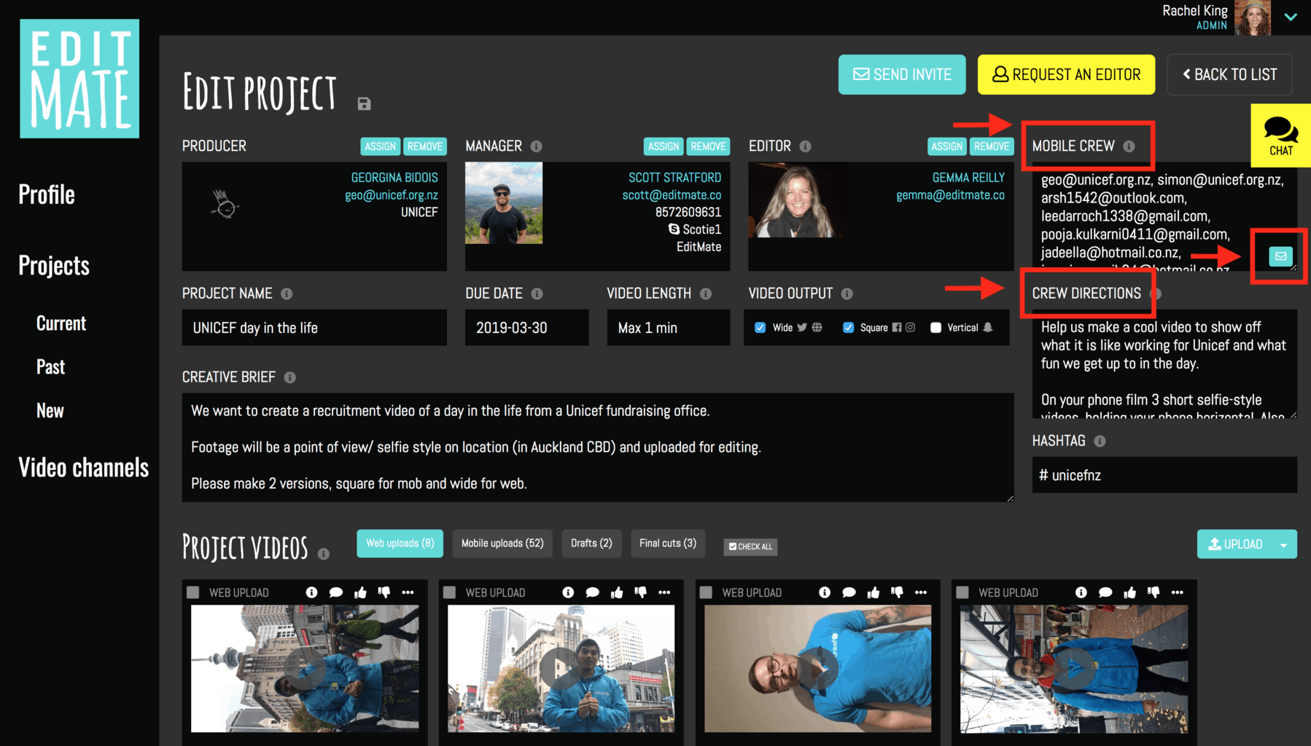This screenshot has width=1311, height=746.
Task: Check the Vertical video output checkbox
Action: pyautogui.click(x=935, y=328)
